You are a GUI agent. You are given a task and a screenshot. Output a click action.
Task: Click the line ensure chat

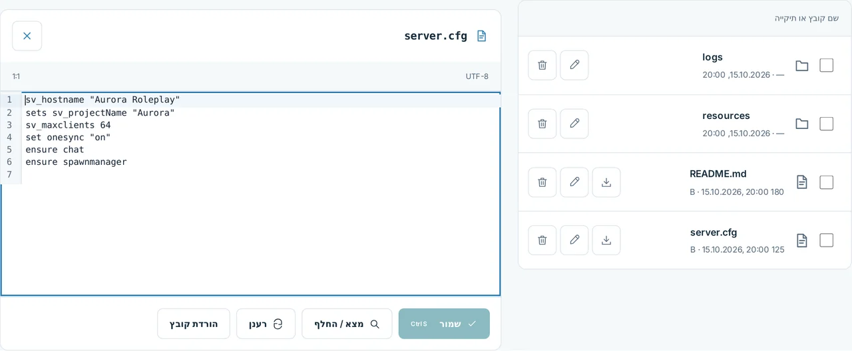coord(55,150)
